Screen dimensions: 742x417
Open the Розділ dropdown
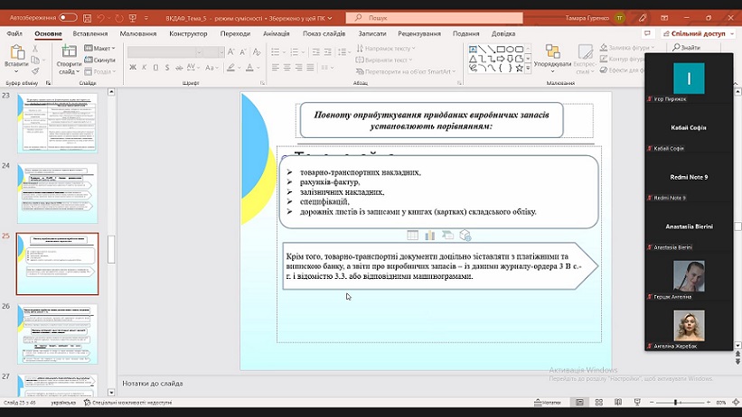99,72
